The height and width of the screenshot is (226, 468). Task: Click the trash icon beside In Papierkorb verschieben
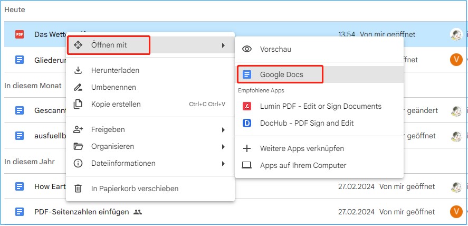(78, 189)
